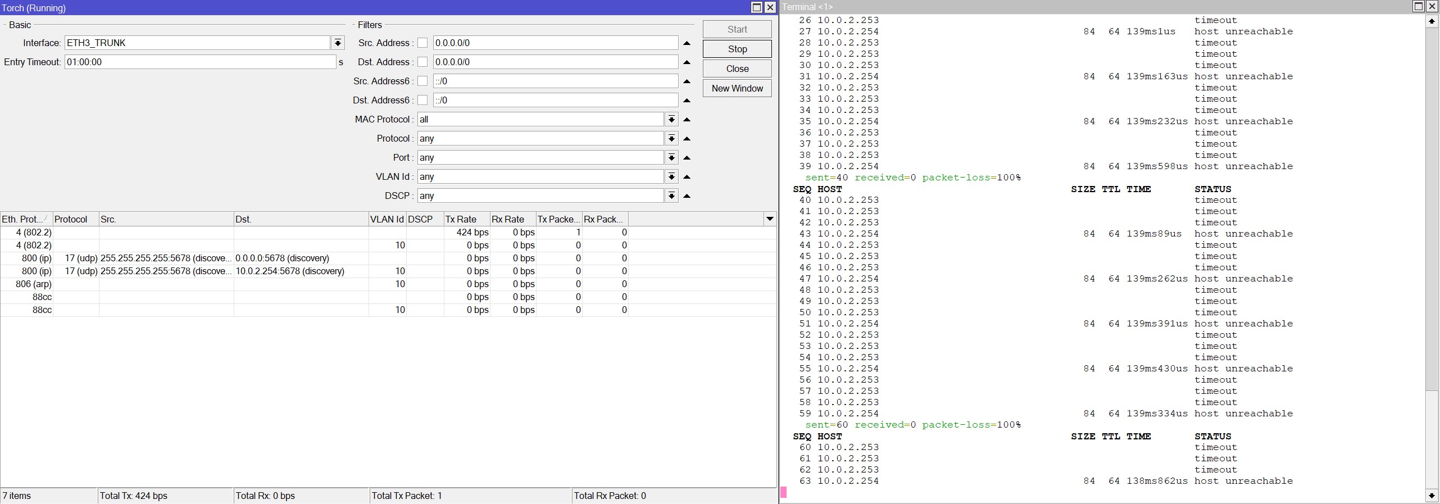The width and height of the screenshot is (1440, 504).
Task: Sort table by Tx Rate column
Action: coord(466,219)
